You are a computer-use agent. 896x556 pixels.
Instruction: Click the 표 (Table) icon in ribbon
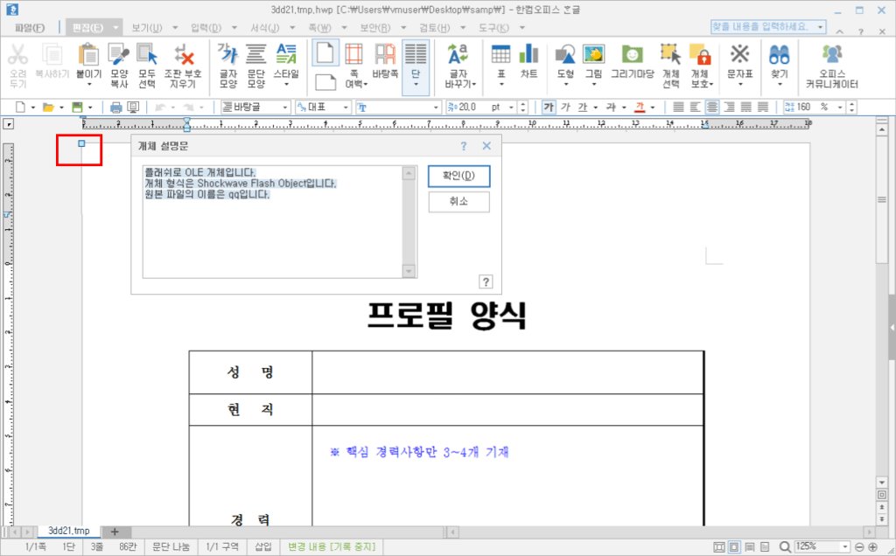[x=500, y=61]
